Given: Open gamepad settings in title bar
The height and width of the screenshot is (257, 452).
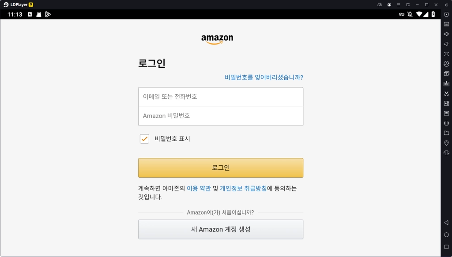Looking at the screenshot, I should click(380, 4).
